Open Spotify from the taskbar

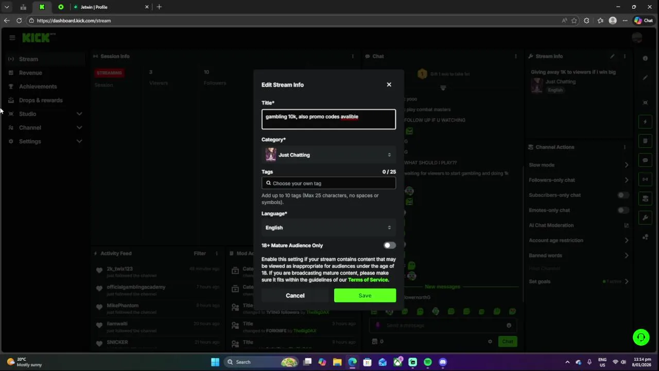click(x=428, y=362)
